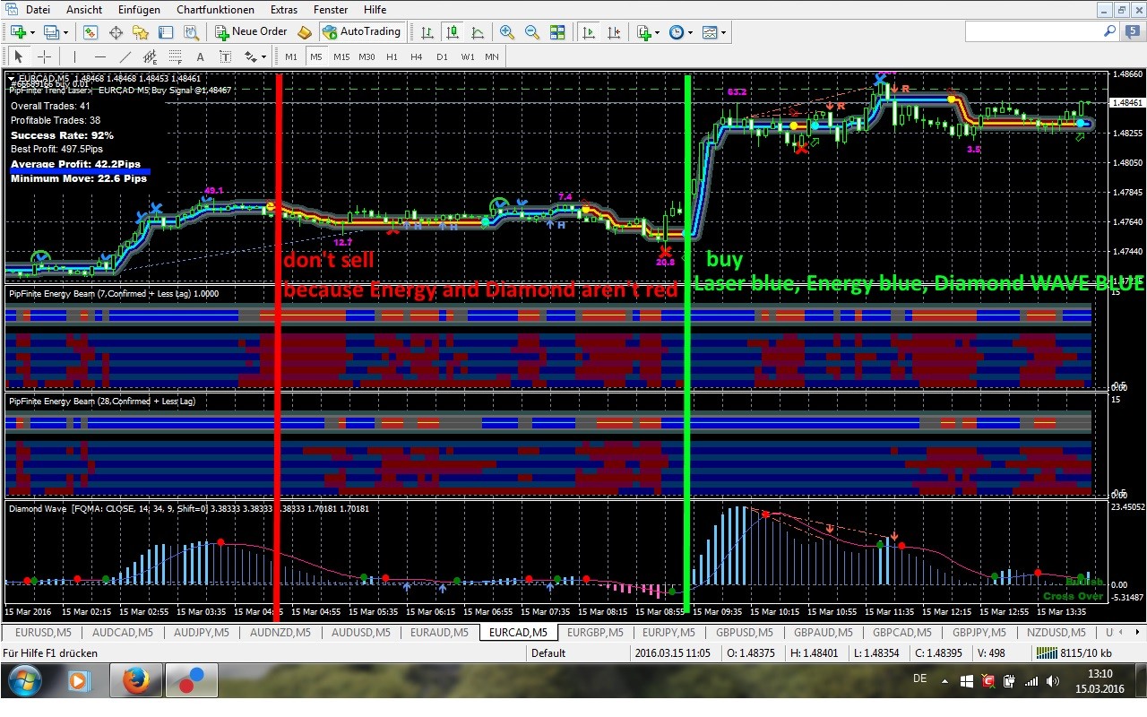Open the indicators list icon

[x=643, y=32]
